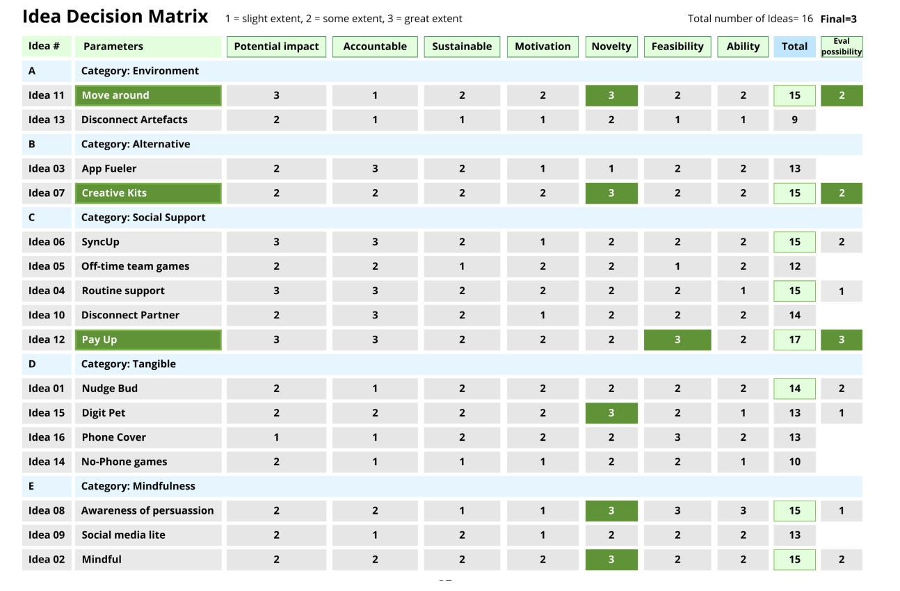This screenshot has width=900, height=591.
Task: Choose the highlighted "Pay Up" idea
Action: pos(148,340)
